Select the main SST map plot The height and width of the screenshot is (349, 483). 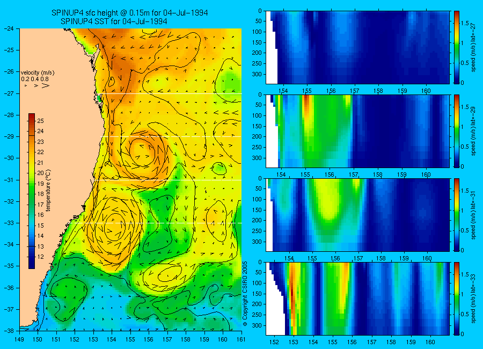pos(130,179)
